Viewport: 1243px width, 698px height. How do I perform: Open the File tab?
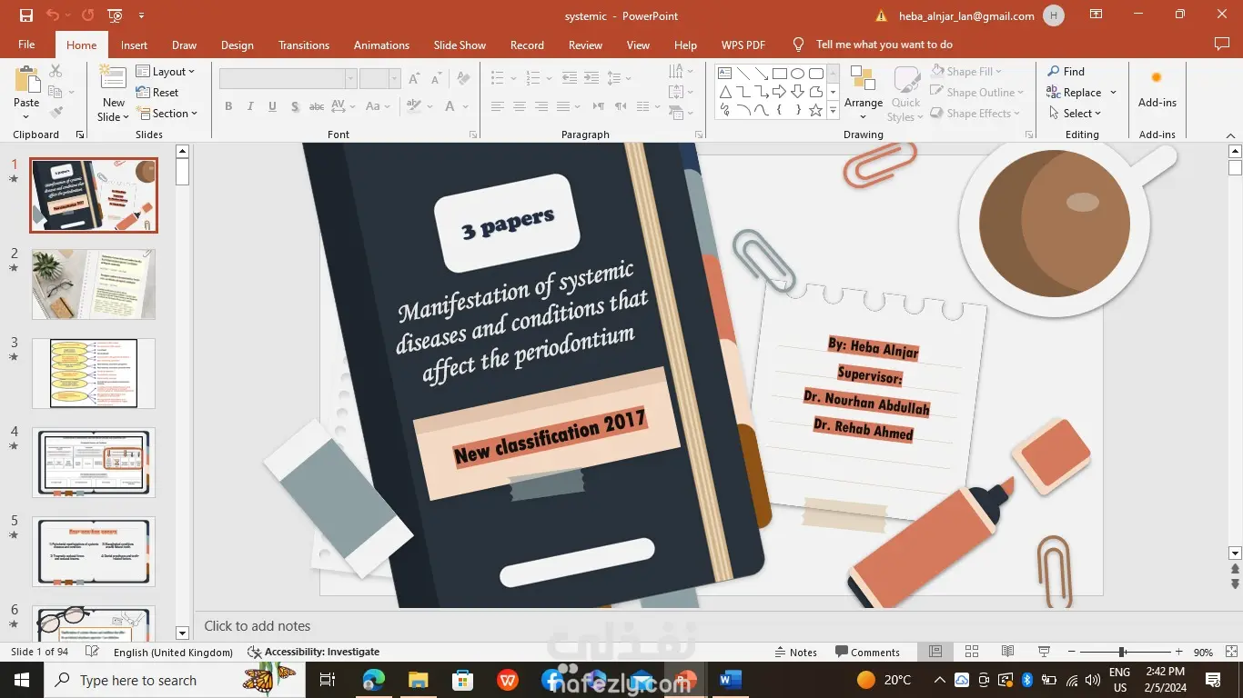26,45
